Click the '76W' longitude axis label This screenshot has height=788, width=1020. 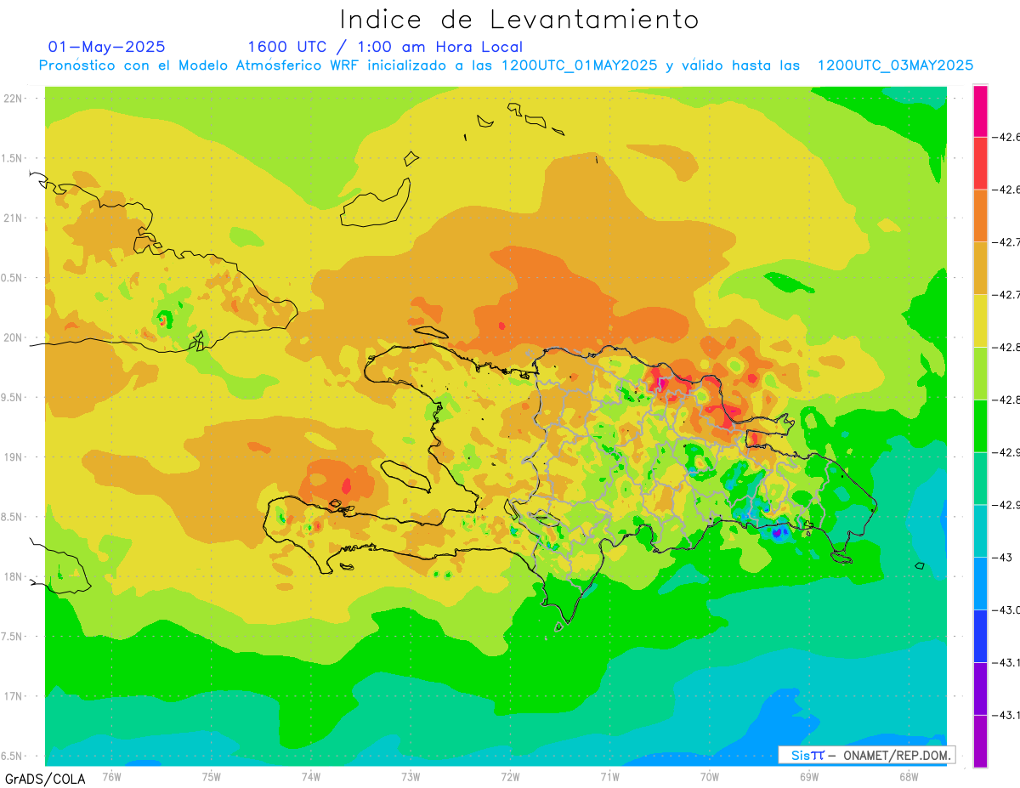pos(111,776)
